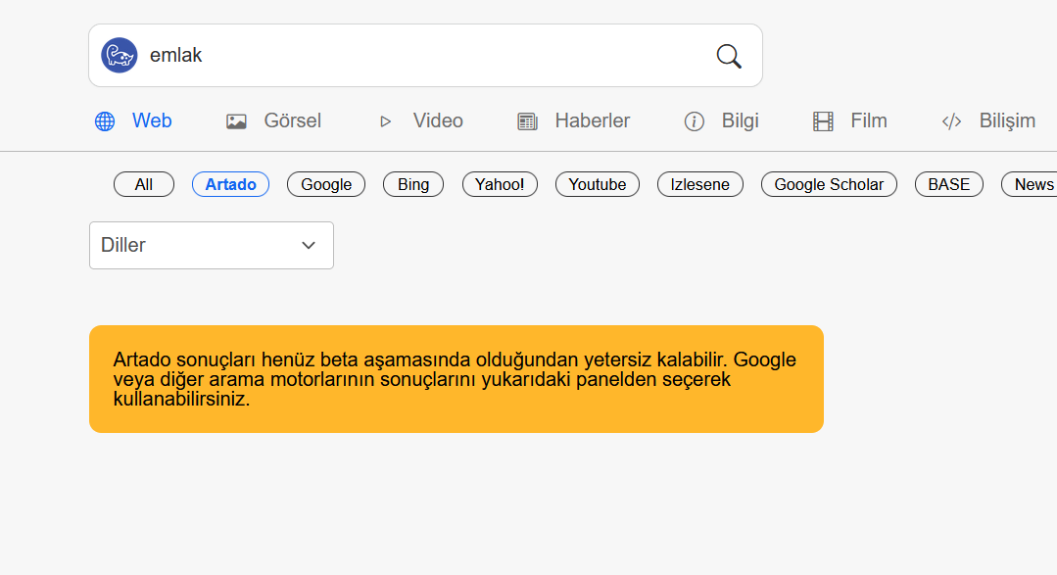Open the Diller language dropdown
The image size is (1057, 575).
point(212,245)
